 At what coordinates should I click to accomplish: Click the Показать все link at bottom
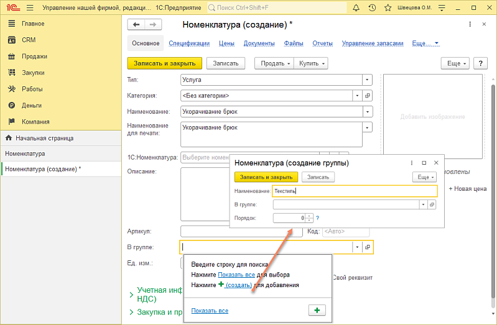click(x=210, y=310)
